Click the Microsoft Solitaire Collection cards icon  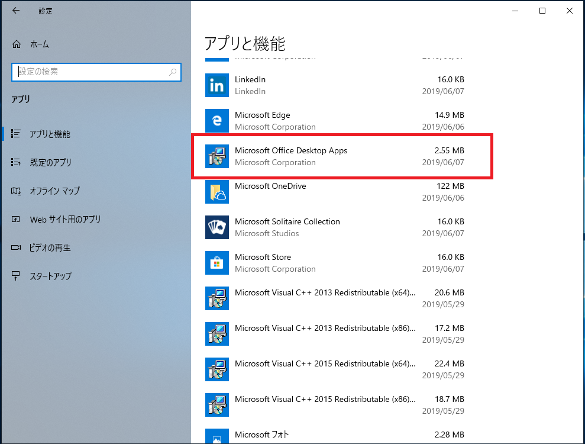(x=217, y=227)
